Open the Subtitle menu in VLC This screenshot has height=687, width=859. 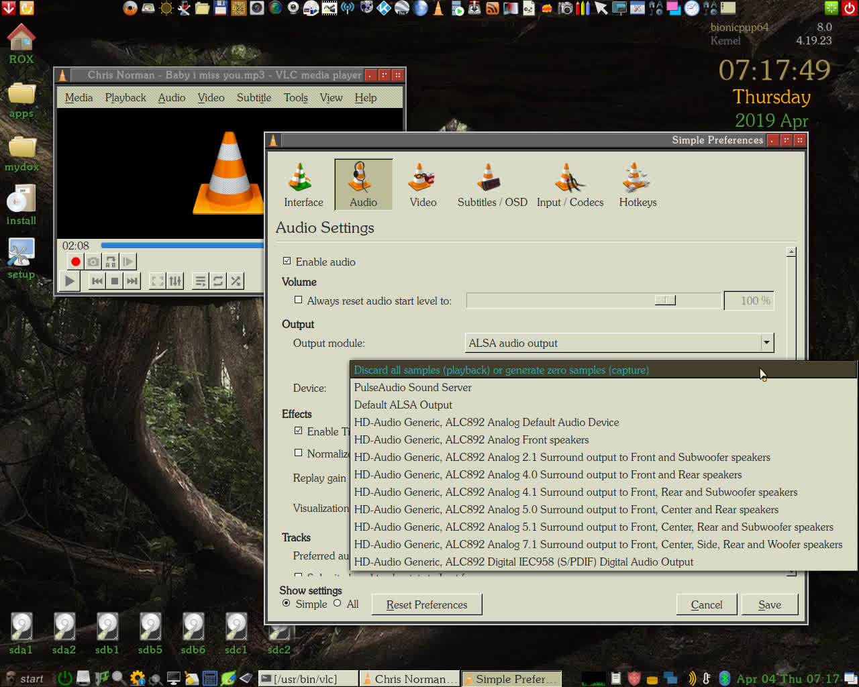pos(254,97)
